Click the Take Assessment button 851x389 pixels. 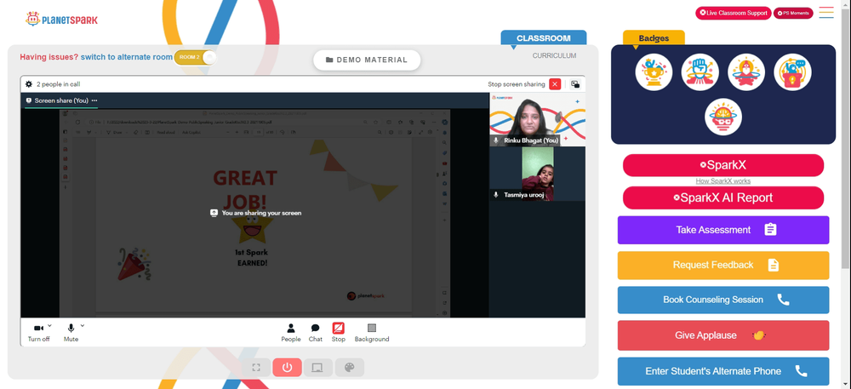tap(722, 230)
